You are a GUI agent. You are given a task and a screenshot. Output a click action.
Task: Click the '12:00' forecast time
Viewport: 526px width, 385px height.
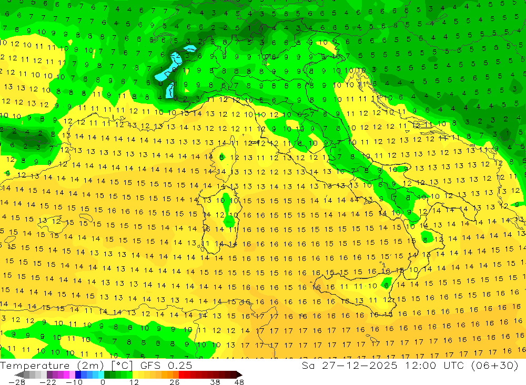click(x=421, y=366)
